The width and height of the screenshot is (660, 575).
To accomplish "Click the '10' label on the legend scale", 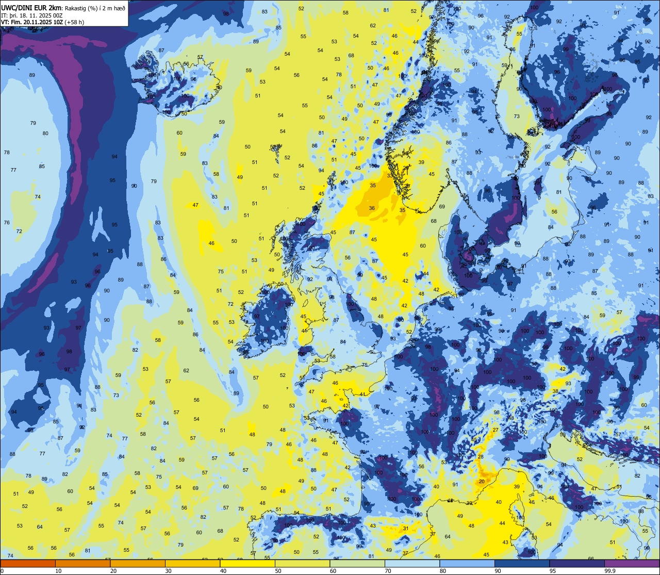I will [x=58, y=571].
